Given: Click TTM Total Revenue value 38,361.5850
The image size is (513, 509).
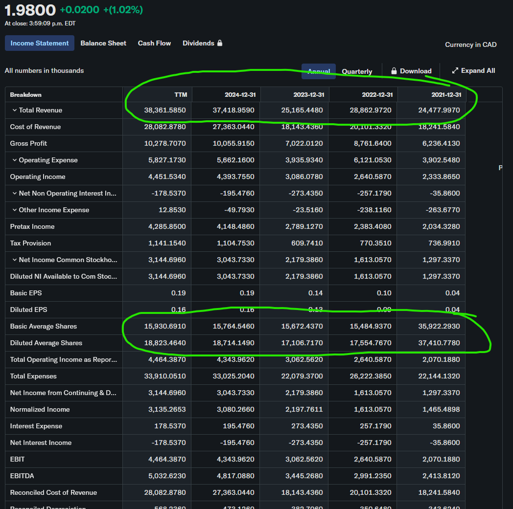Looking at the screenshot, I should point(165,110).
